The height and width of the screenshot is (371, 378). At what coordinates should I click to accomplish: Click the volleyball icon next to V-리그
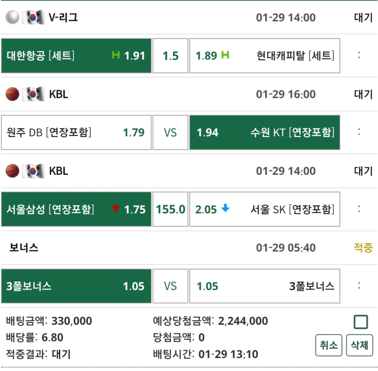coord(11,18)
